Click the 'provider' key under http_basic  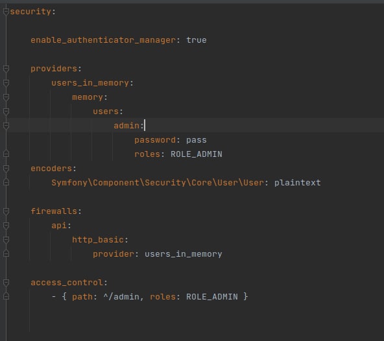coord(114,254)
